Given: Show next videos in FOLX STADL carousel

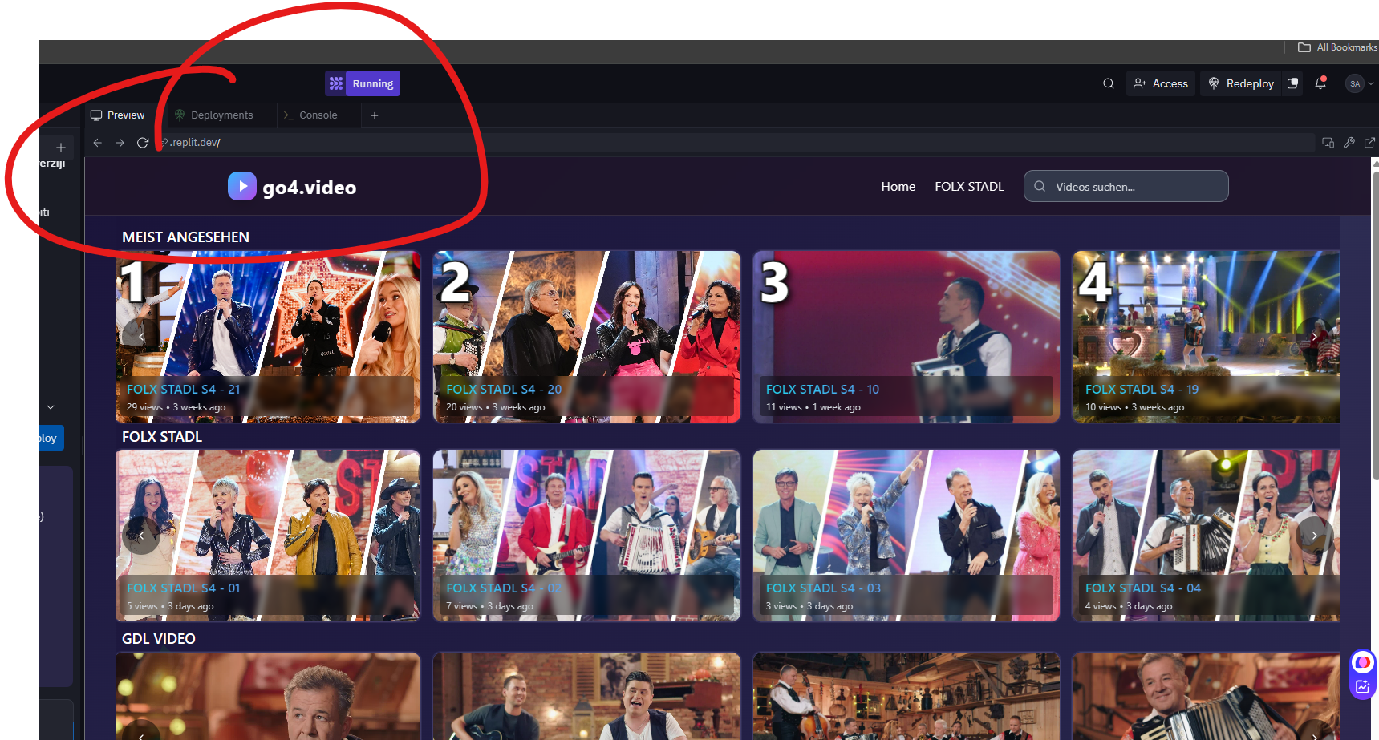Looking at the screenshot, I should coord(1314,536).
